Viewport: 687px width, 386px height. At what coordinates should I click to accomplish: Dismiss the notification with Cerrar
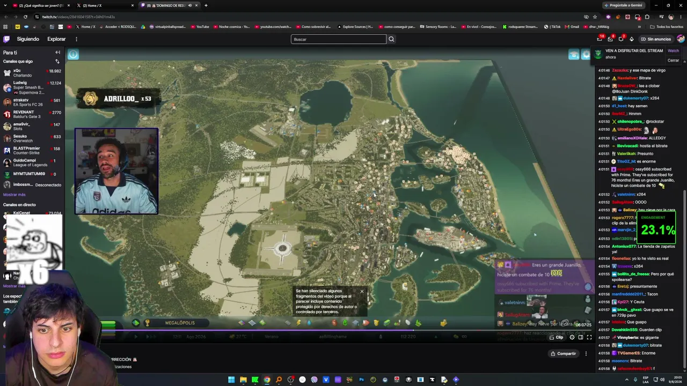click(x=673, y=61)
